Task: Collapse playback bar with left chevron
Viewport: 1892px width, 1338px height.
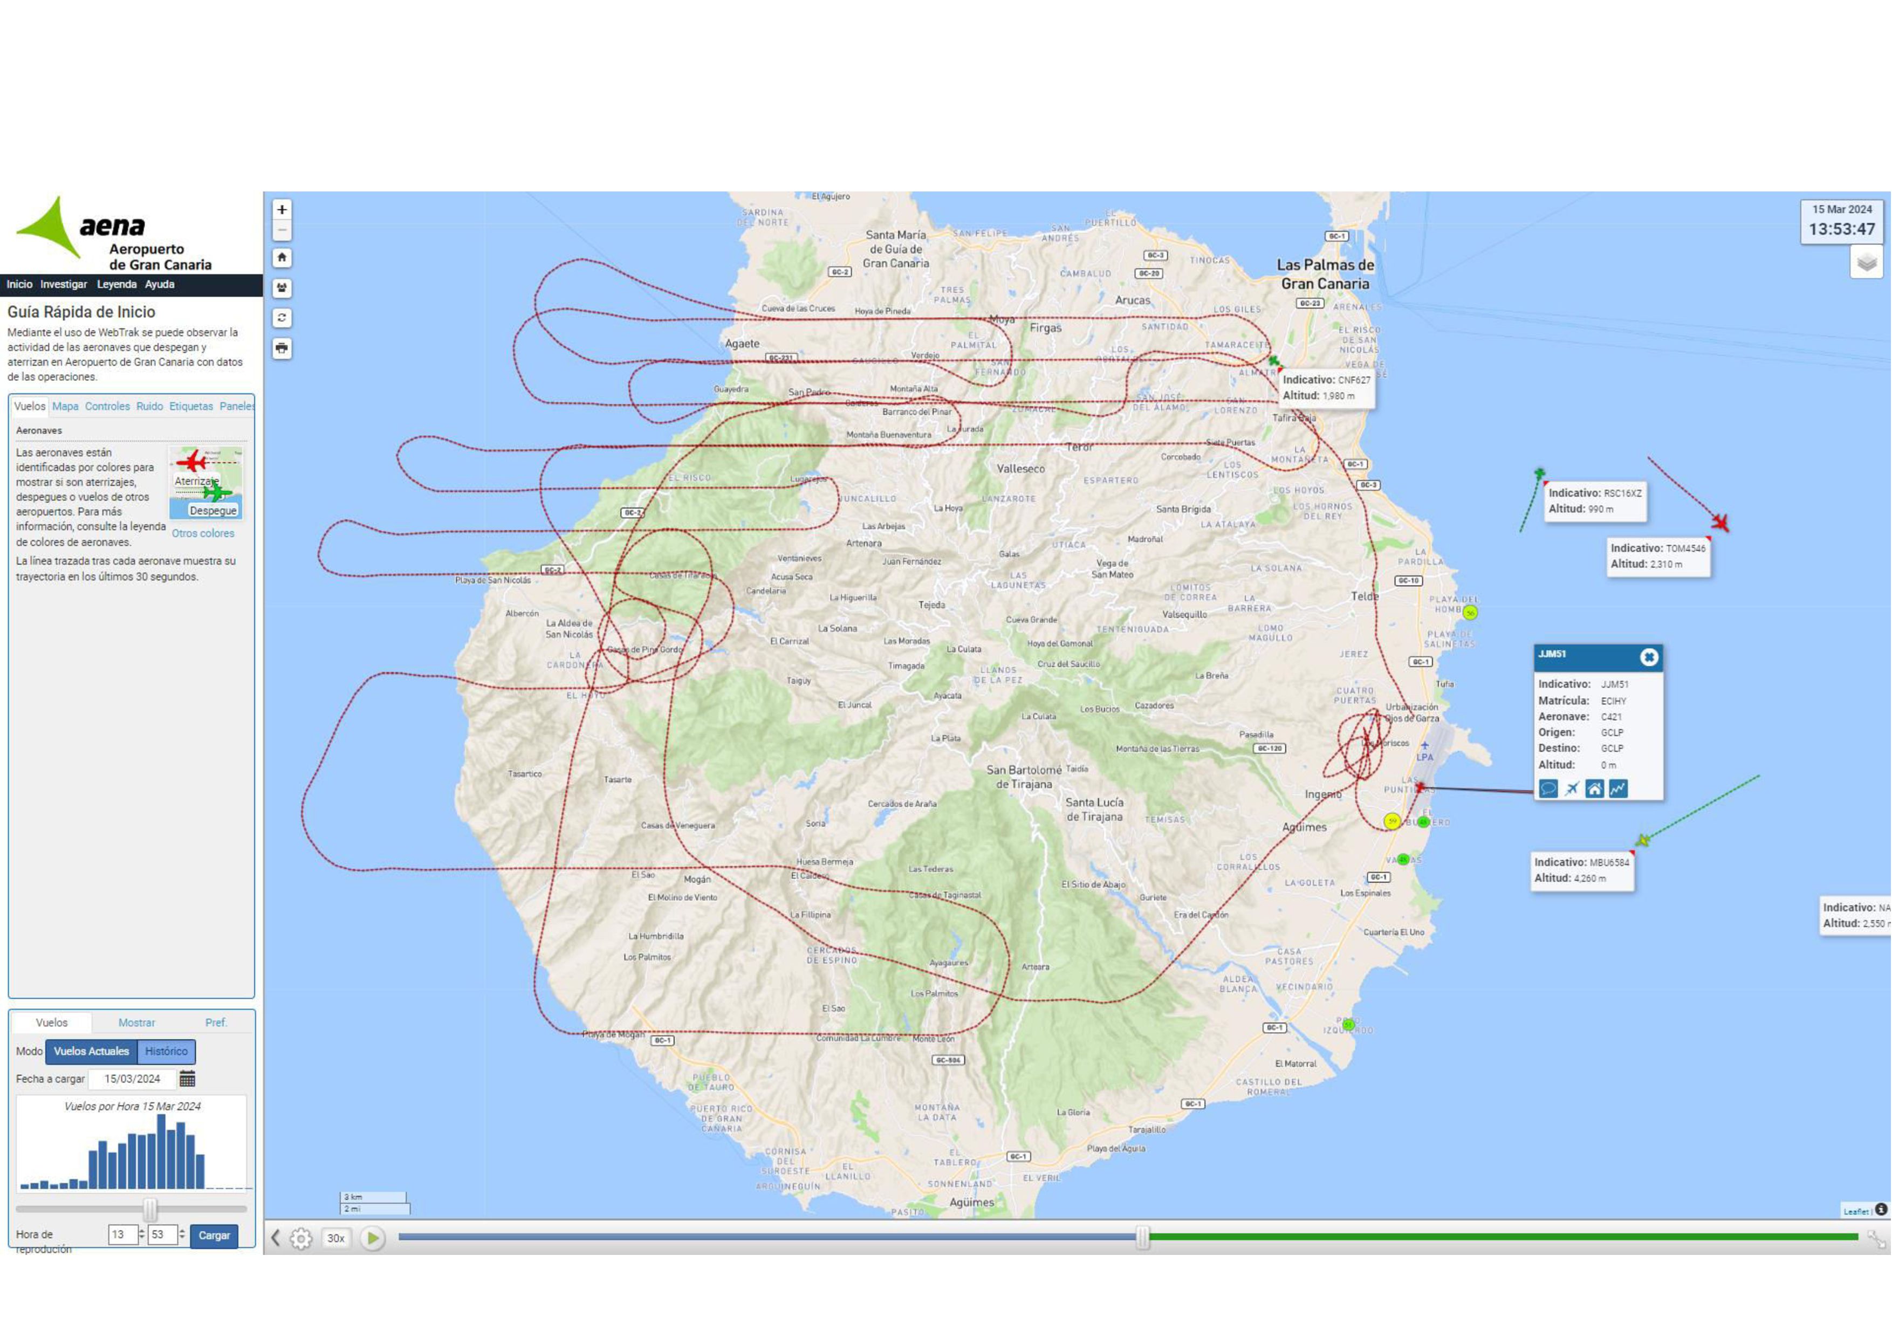Action: tap(276, 1238)
